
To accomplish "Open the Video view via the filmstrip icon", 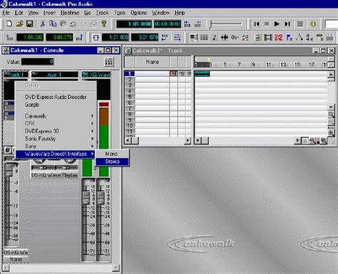I will 268,38.
